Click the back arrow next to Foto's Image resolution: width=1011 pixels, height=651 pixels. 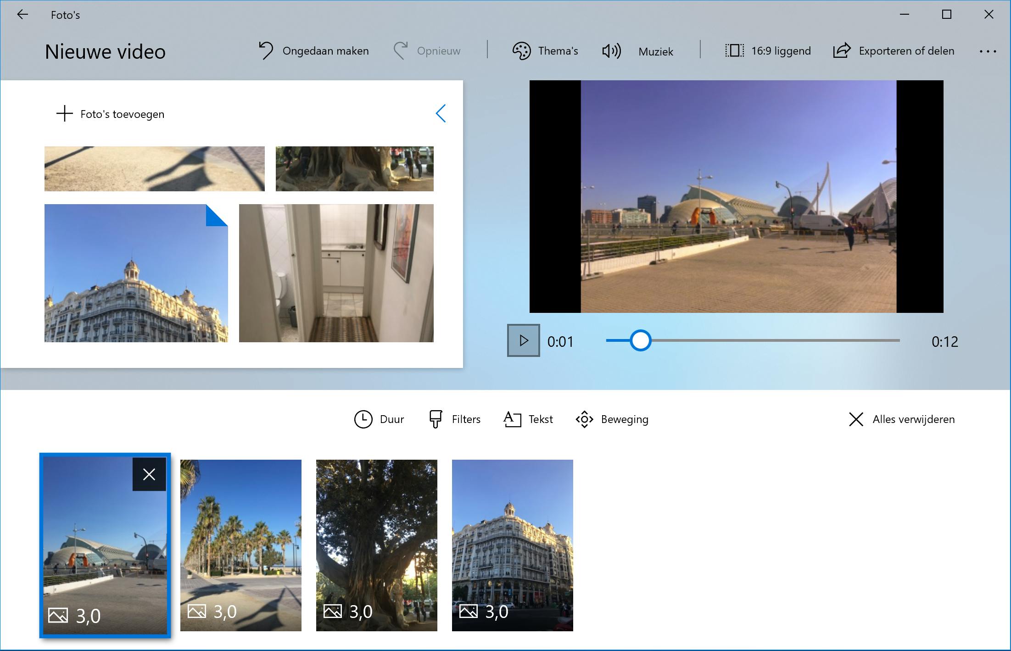[x=22, y=15]
